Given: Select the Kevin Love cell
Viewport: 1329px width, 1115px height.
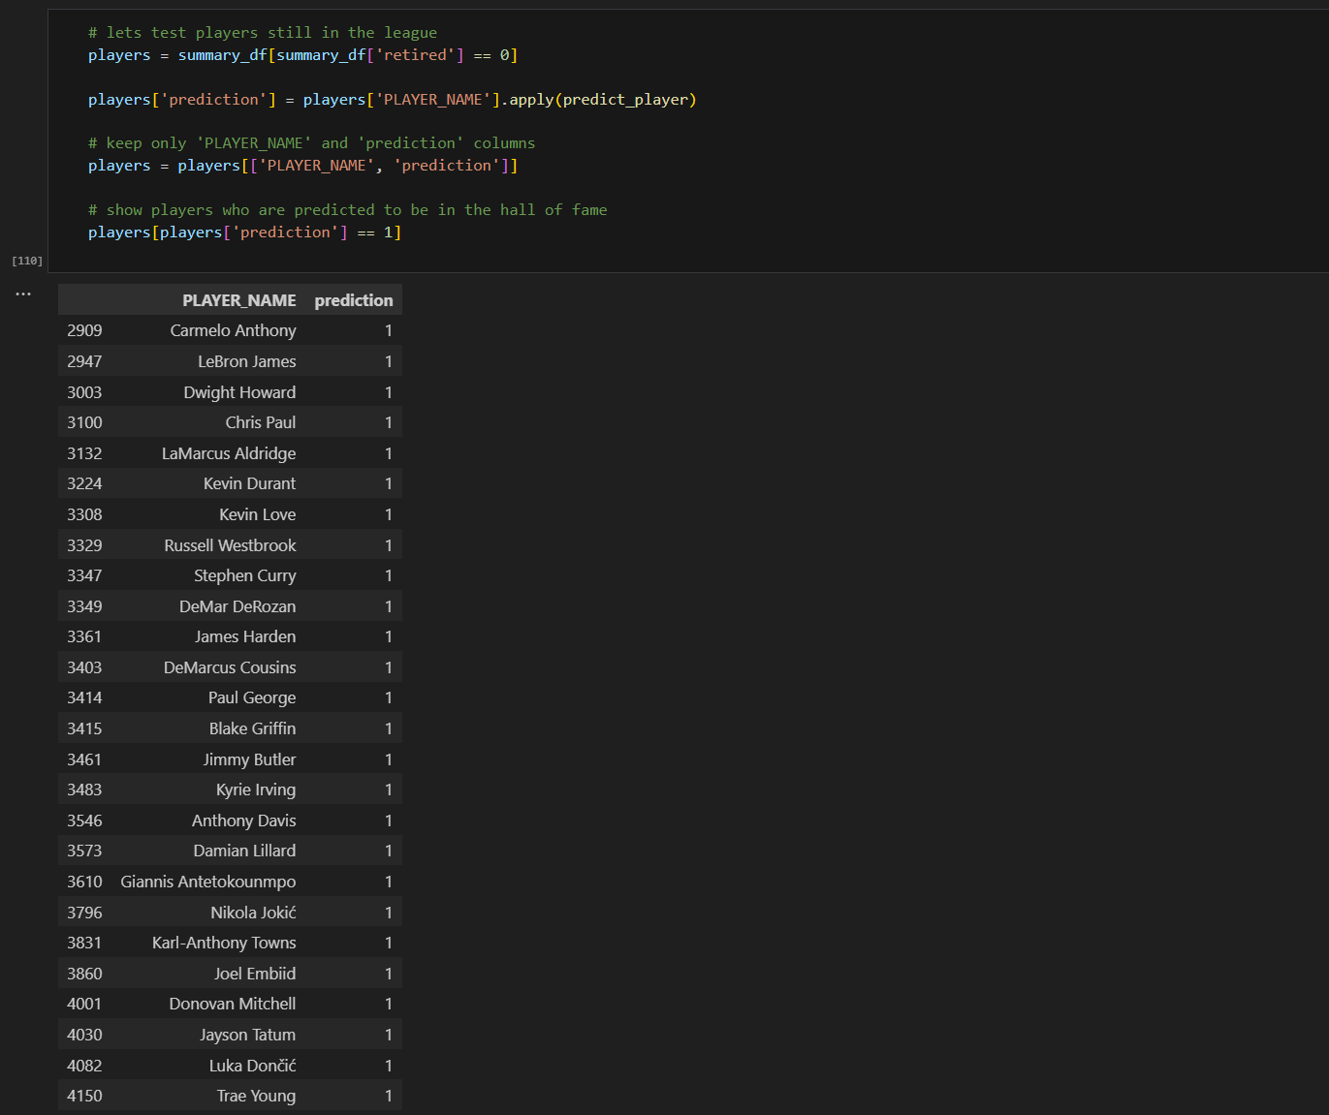Looking at the screenshot, I should [x=258, y=514].
